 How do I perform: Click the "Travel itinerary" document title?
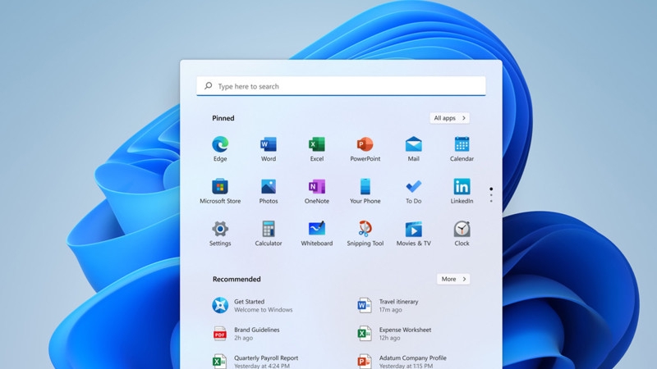pyautogui.click(x=398, y=302)
